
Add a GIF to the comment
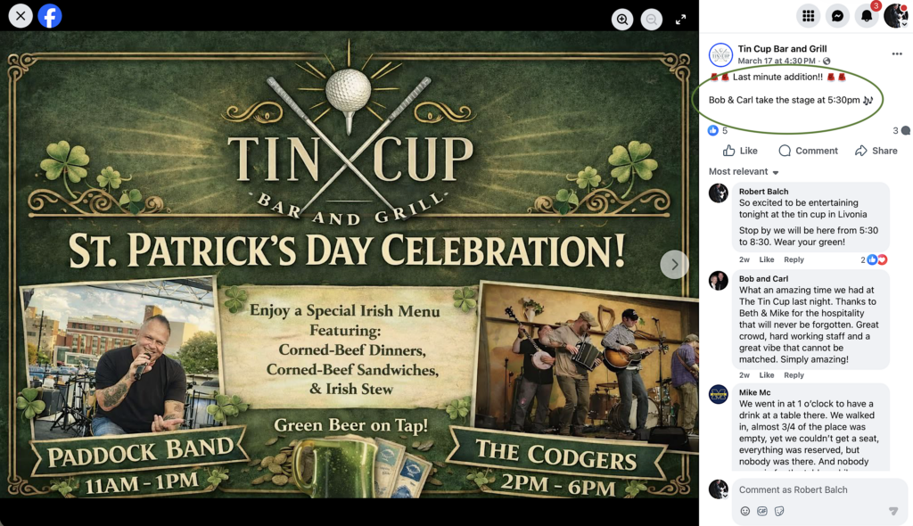point(762,511)
